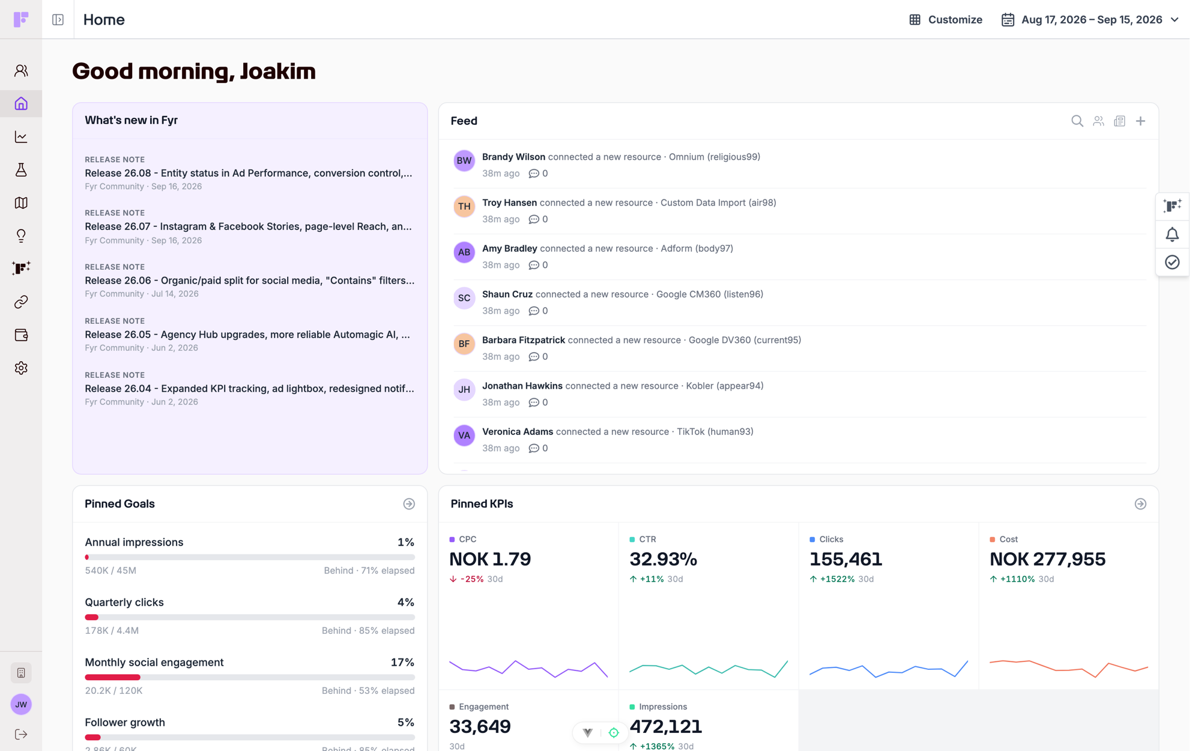Open the notifications bell icon
The image size is (1201, 751).
coord(1172,234)
